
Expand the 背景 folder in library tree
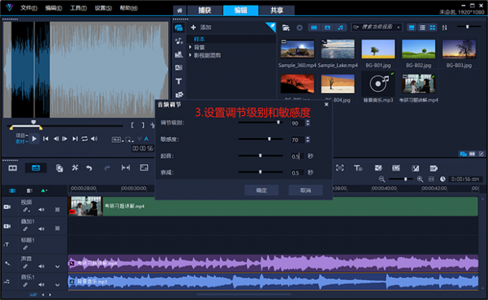(x=190, y=47)
